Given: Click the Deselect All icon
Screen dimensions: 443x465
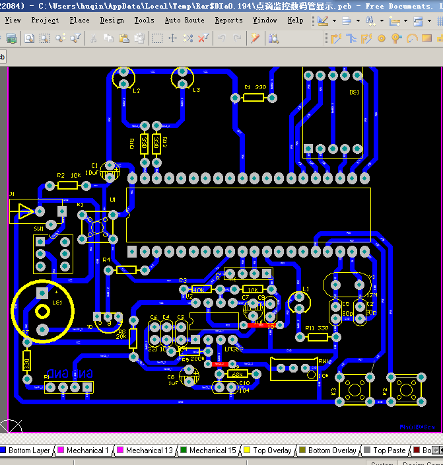Looking at the screenshot, I should click(188, 38).
